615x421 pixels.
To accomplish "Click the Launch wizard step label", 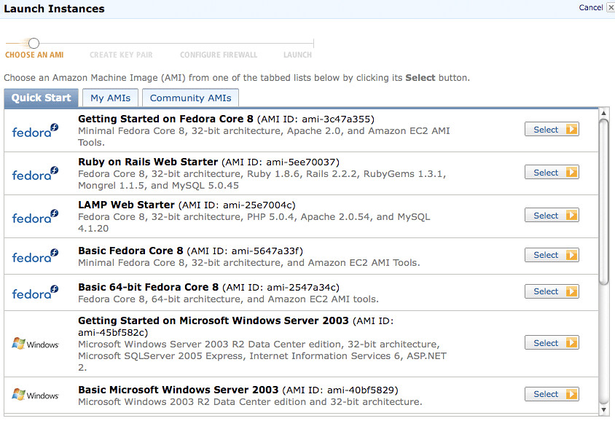I will click(x=298, y=55).
